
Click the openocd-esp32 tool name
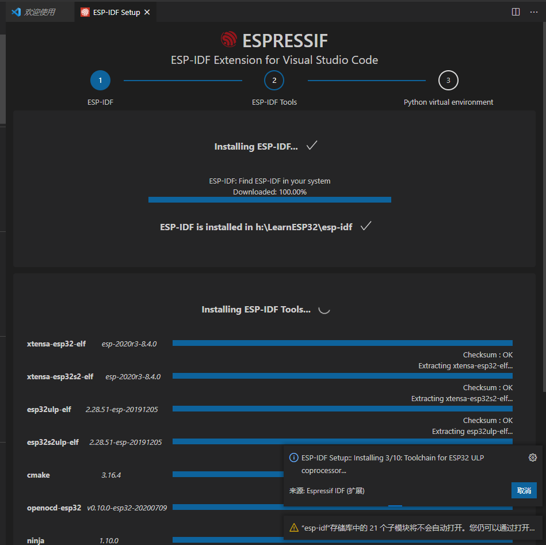(x=54, y=508)
